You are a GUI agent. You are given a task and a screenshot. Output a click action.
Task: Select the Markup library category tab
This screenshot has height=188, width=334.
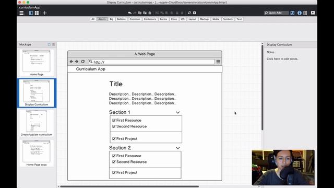click(x=204, y=19)
